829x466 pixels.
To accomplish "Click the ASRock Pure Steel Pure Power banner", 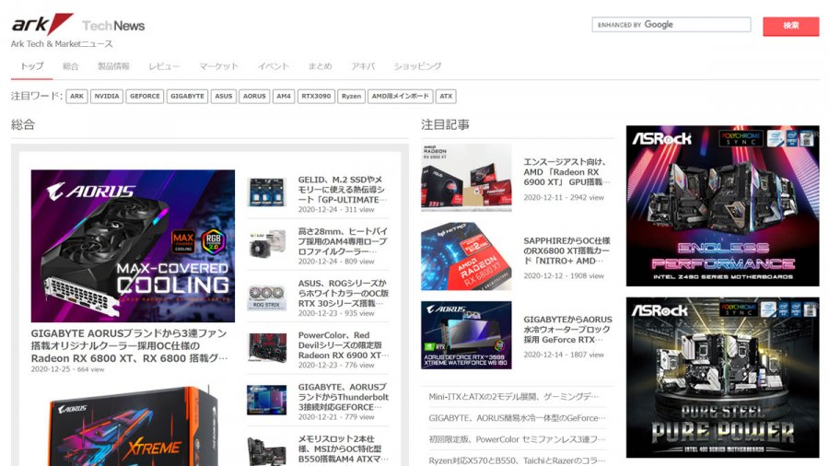I will pyautogui.click(x=722, y=378).
